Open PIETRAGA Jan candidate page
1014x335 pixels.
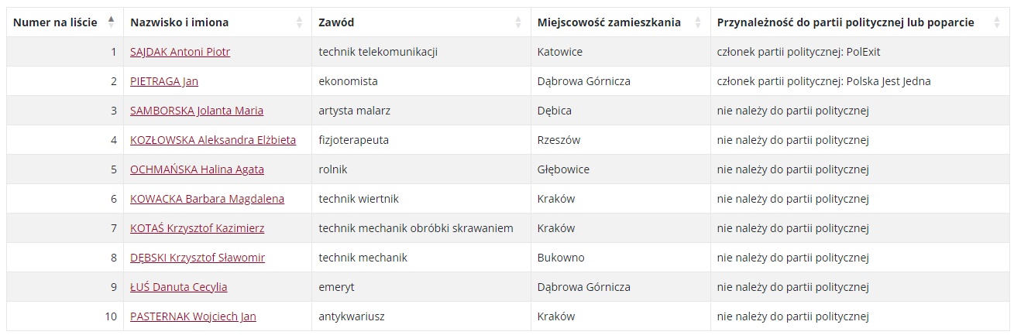tap(164, 81)
